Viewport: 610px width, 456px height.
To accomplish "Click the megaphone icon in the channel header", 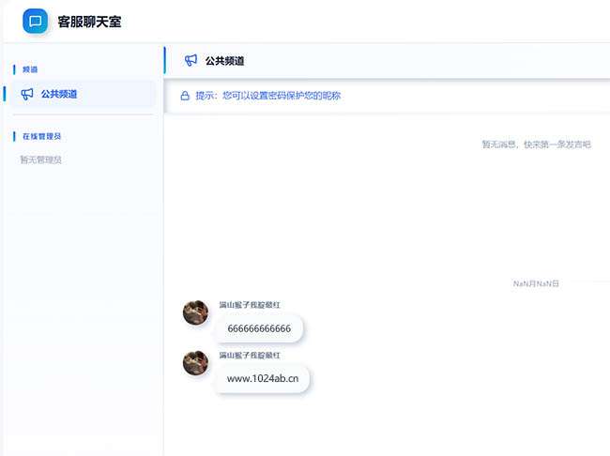I will [x=191, y=60].
